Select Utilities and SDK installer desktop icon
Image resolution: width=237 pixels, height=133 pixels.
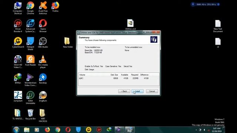click(130, 25)
